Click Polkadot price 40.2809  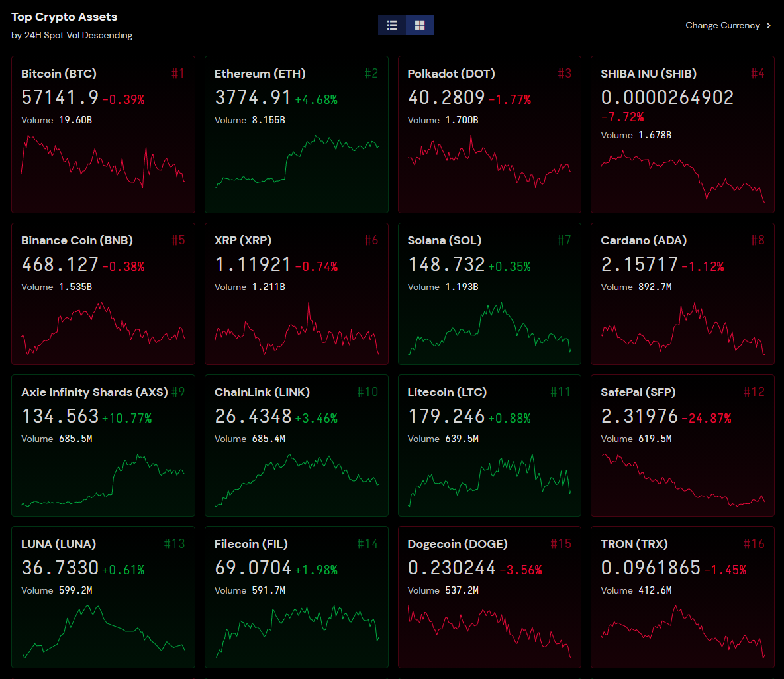point(446,97)
